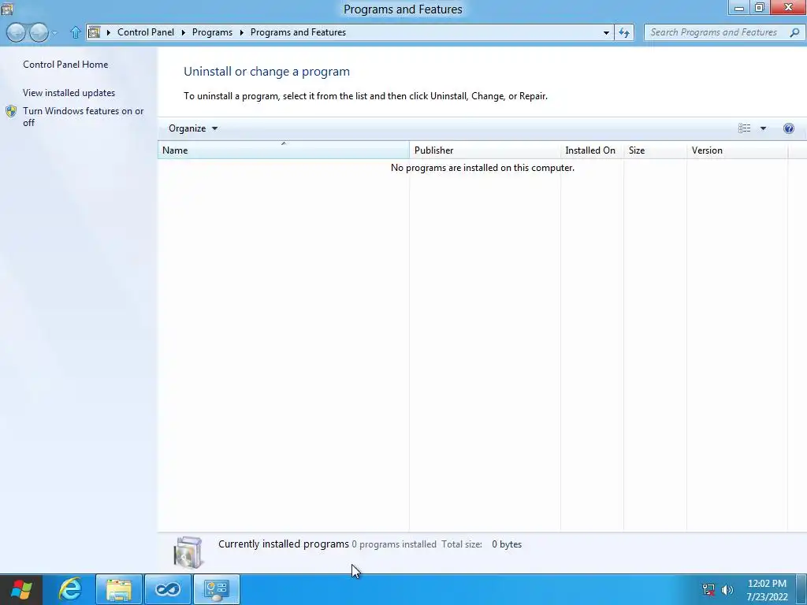Minimize the Programs and Features window
Screen dimensions: 807x605
pos(739,7)
